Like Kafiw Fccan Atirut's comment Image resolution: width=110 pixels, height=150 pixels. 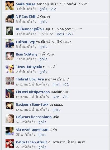coord(42,147)
